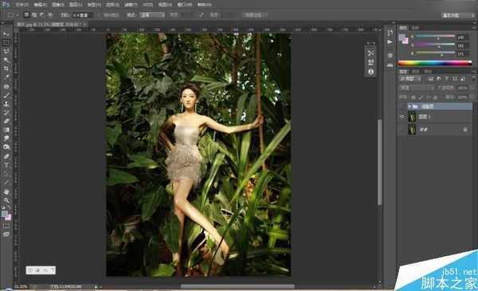Close the open document tab
The height and width of the screenshot is (291, 478).
(84, 24)
